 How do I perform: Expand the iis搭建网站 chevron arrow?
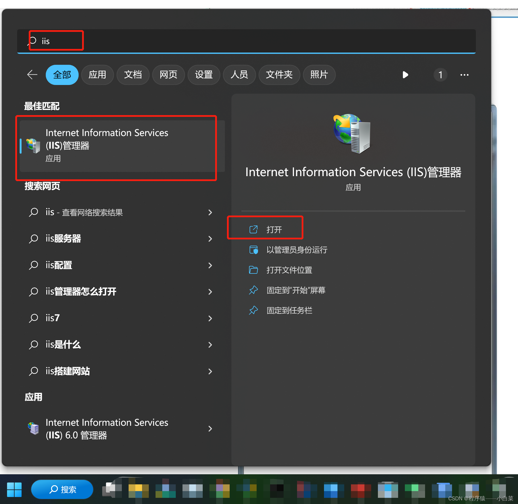point(210,371)
